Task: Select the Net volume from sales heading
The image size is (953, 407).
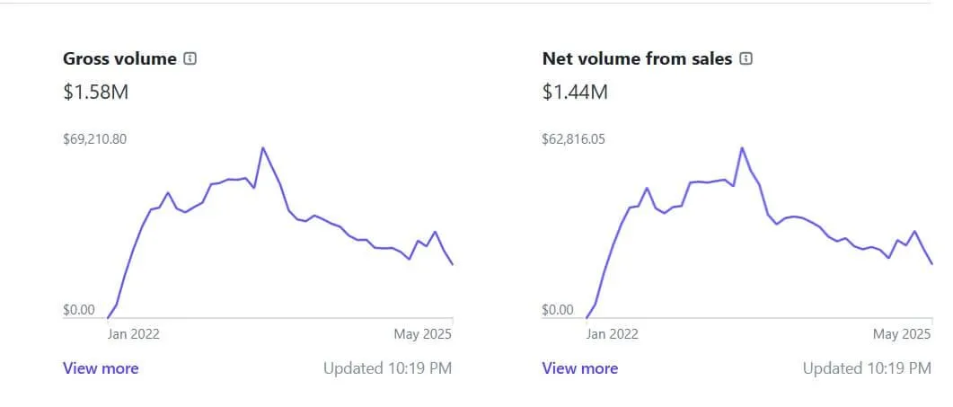Action: pyautogui.click(x=637, y=59)
